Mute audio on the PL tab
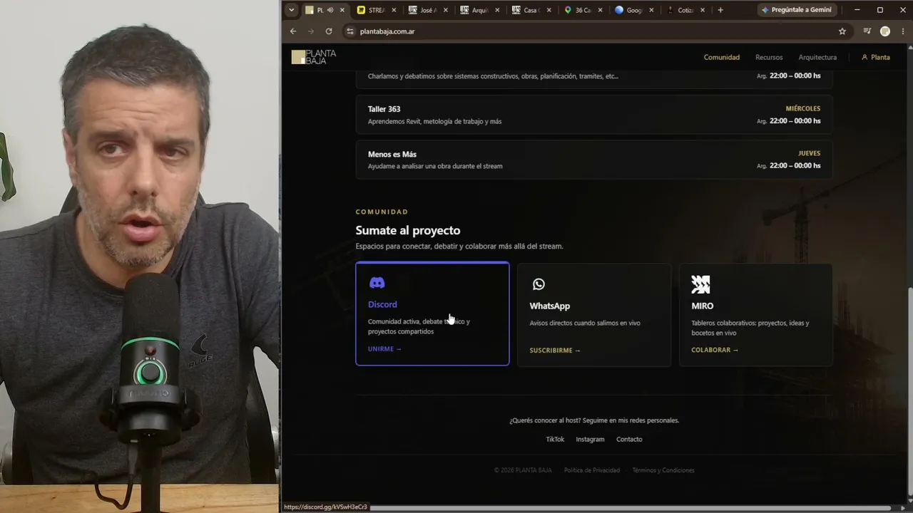 click(330, 10)
